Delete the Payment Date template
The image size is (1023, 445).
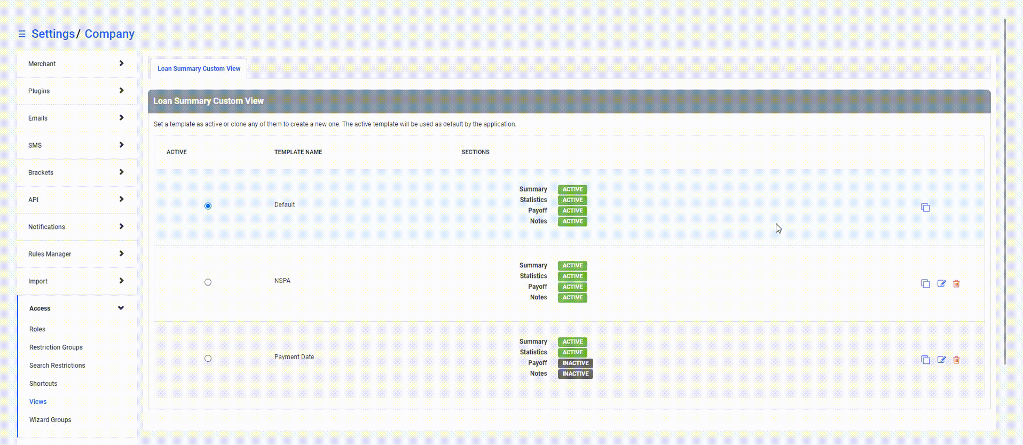(956, 360)
